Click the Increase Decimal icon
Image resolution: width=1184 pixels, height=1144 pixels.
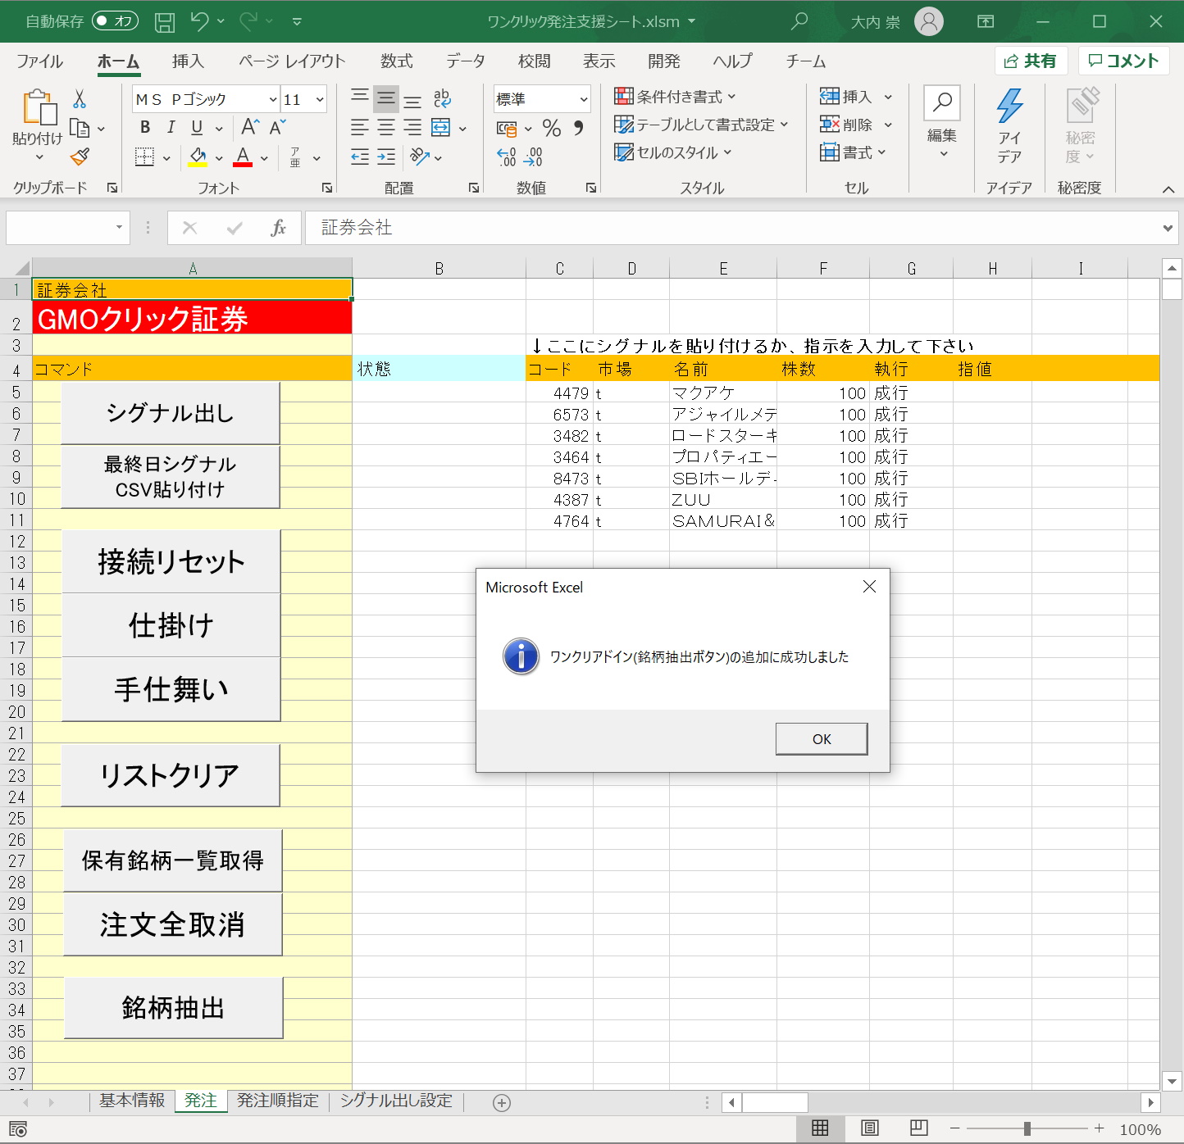tap(507, 157)
